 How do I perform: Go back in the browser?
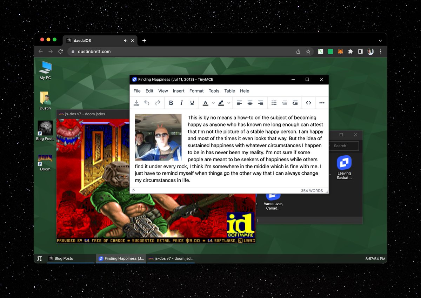point(41,52)
